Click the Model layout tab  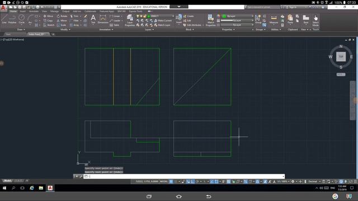pyautogui.click(x=7, y=180)
